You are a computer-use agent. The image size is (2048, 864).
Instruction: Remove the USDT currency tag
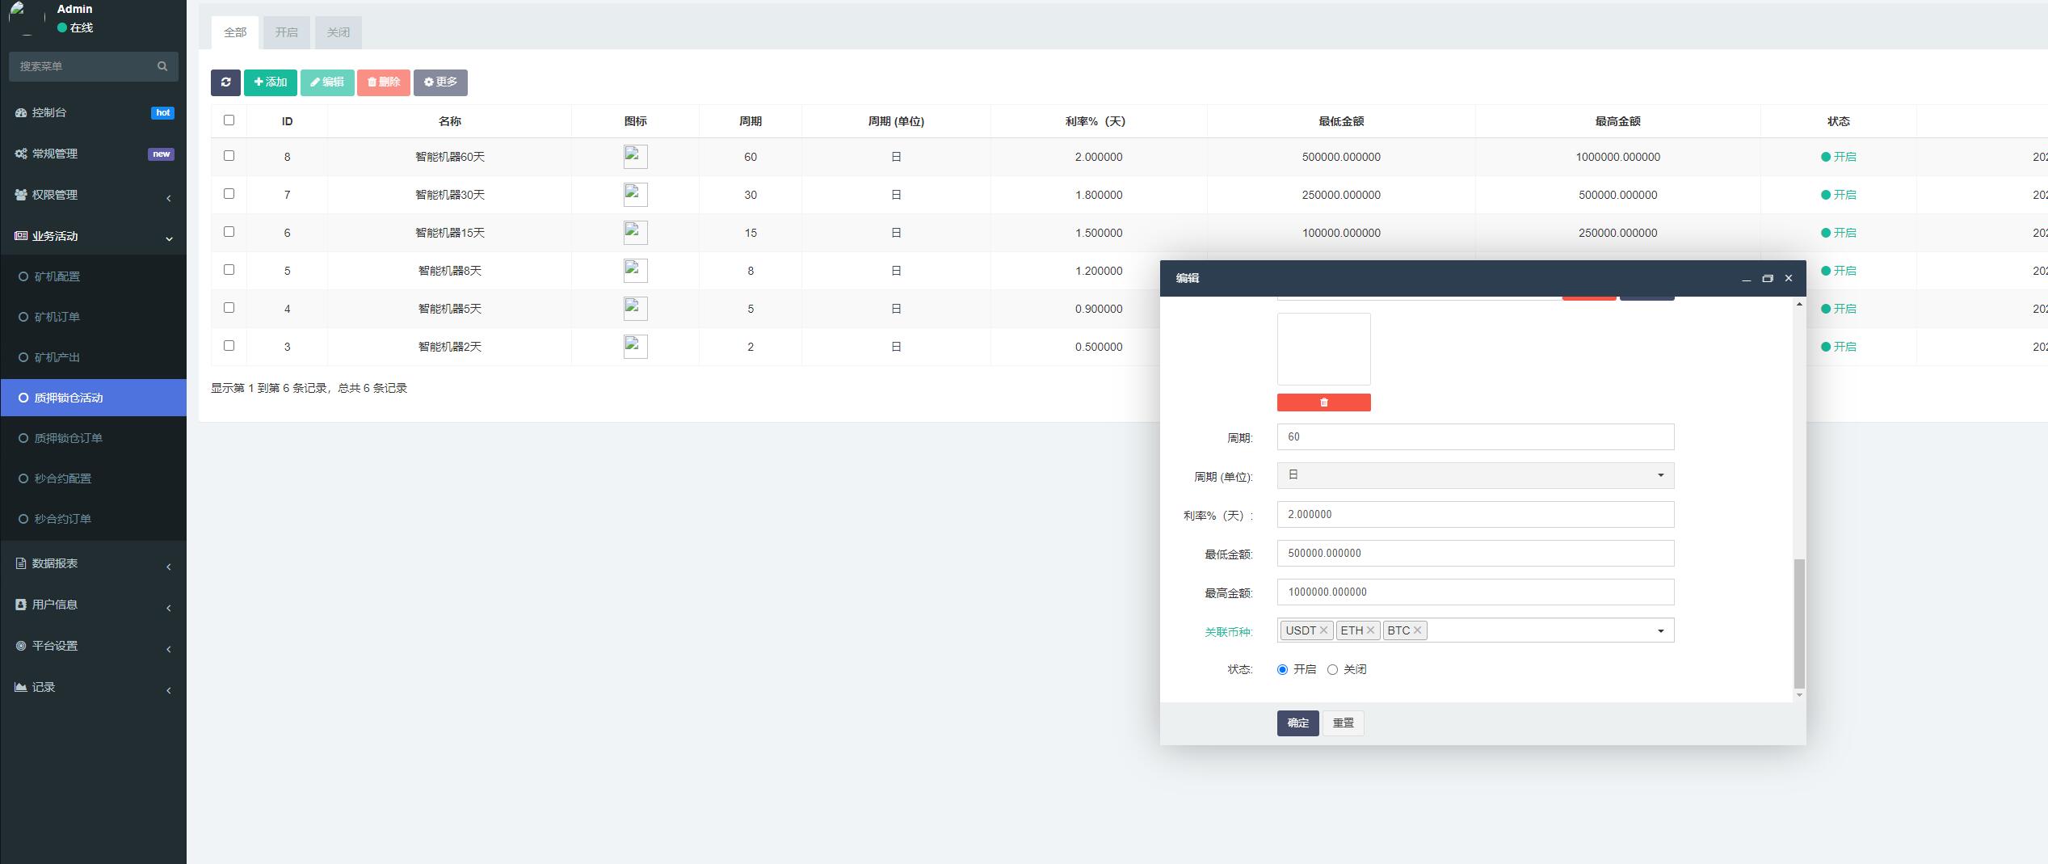click(1323, 630)
